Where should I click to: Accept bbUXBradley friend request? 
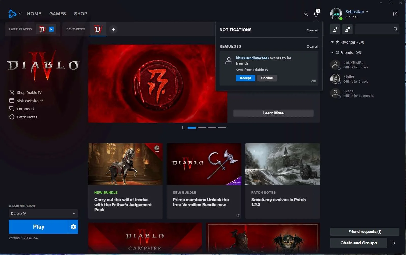click(x=245, y=78)
